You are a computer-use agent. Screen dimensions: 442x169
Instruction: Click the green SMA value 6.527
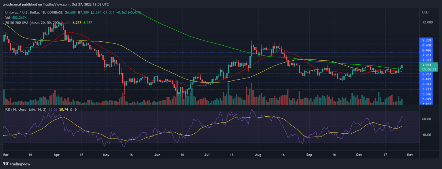(87, 22)
